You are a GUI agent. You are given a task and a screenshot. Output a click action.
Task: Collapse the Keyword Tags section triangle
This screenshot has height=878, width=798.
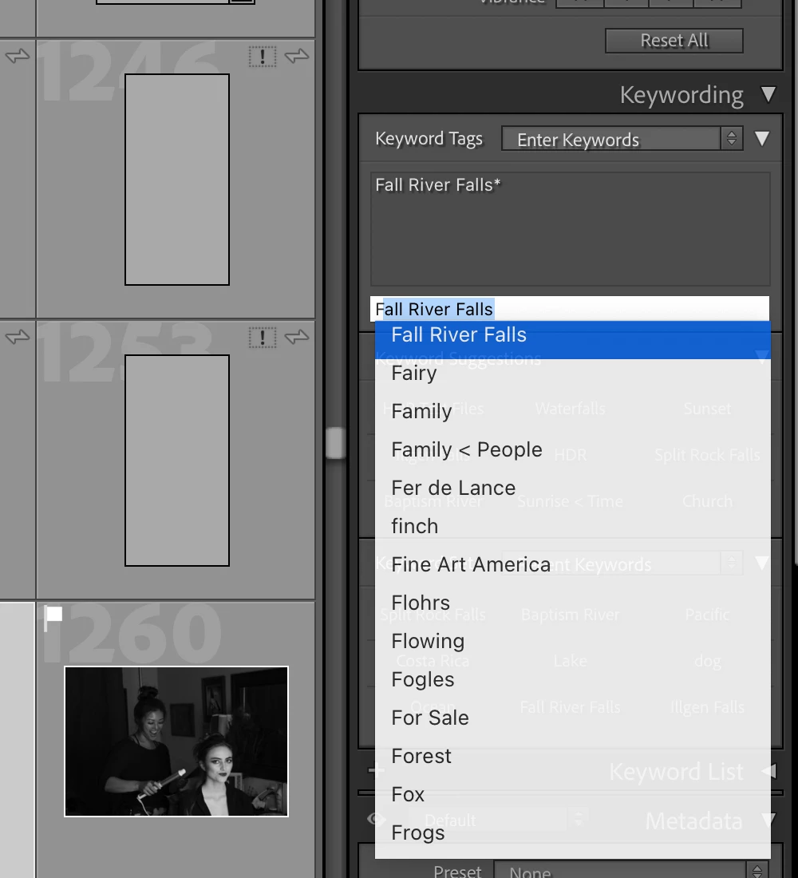(x=761, y=138)
